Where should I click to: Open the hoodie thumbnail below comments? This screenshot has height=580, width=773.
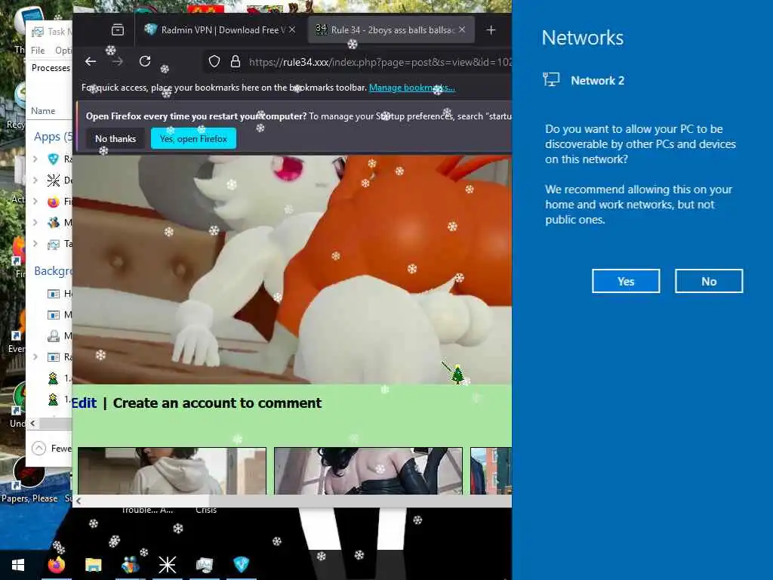(172, 470)
